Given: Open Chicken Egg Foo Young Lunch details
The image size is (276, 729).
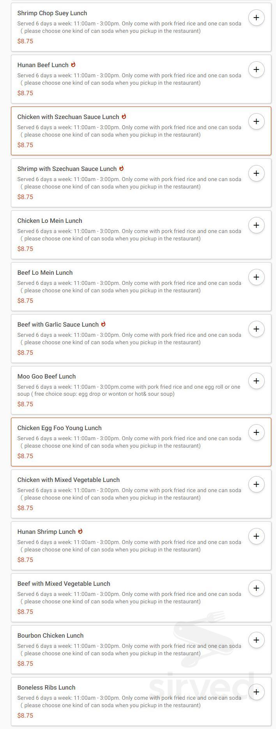Looking at the screenshot, I should click(59, 428).
